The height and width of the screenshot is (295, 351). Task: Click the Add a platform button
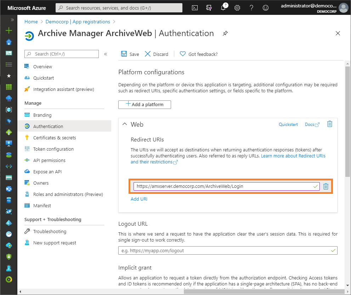(x=145, y=104)
